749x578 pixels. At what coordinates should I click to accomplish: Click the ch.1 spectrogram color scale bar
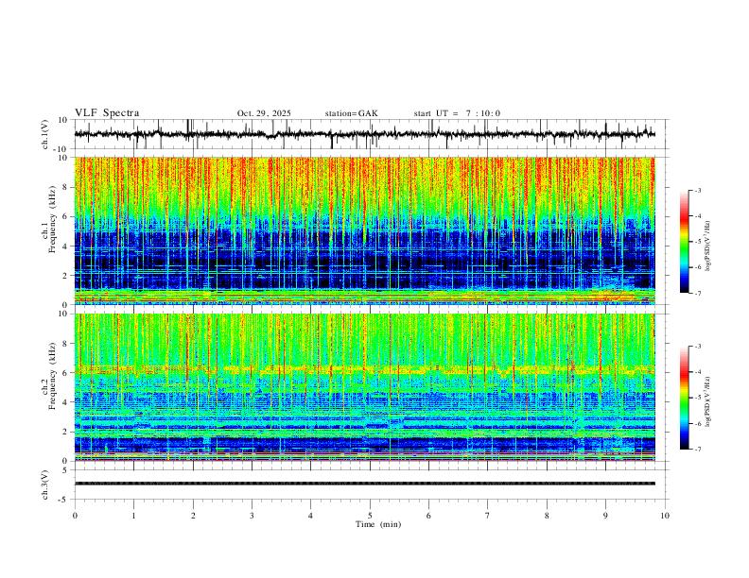point(684,242)
